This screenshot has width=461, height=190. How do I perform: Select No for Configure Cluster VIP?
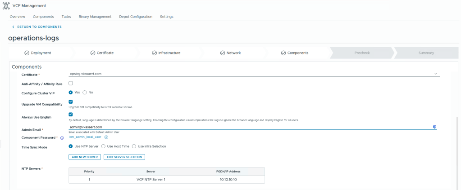(85, 92)
